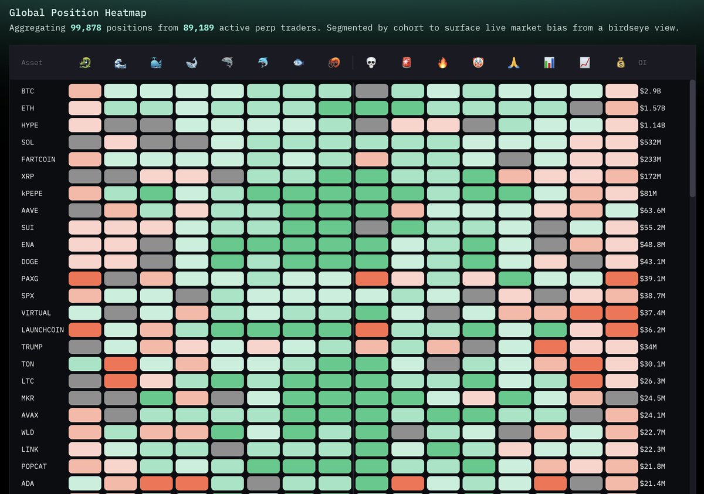704x494 pixels.
Task: Click the $532M OI value
Action: [x=651, y=143]
